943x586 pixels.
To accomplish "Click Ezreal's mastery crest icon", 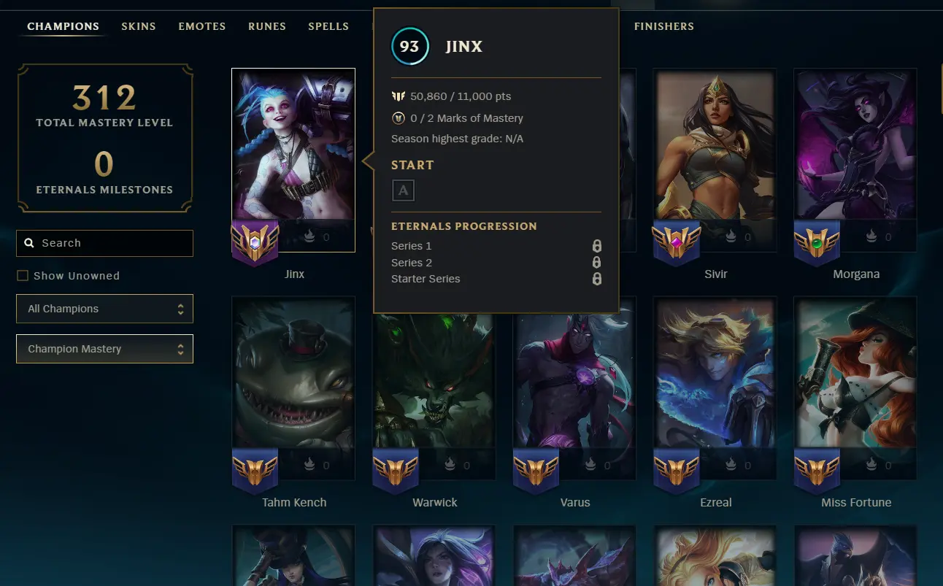I will (x=677, y=471).
